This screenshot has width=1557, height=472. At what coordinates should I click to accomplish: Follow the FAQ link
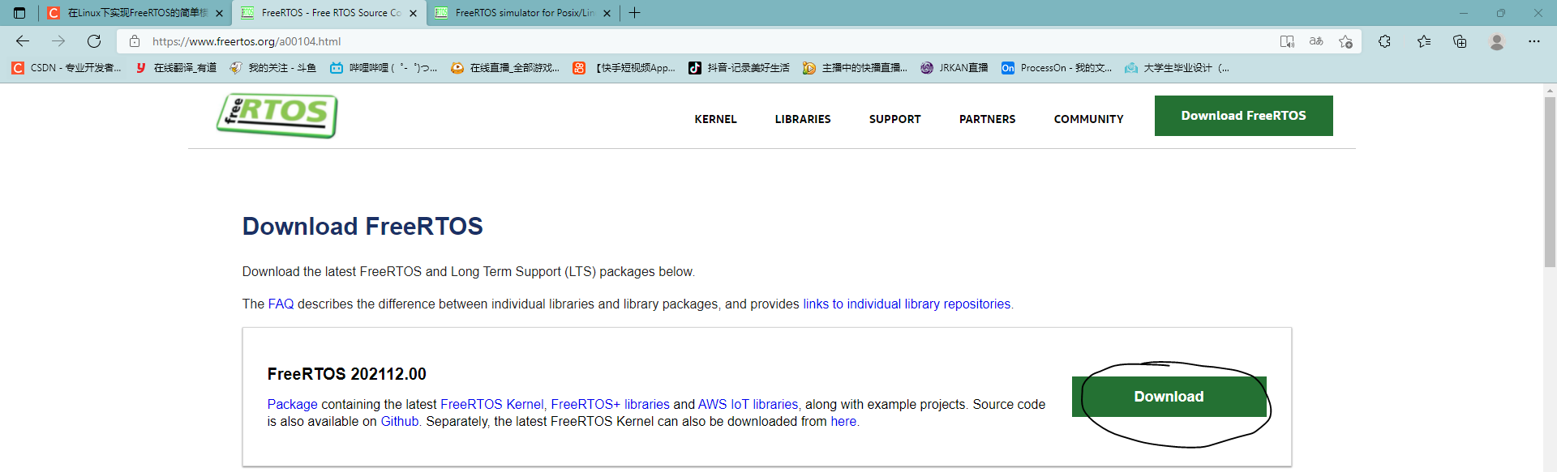click(281, 304)
